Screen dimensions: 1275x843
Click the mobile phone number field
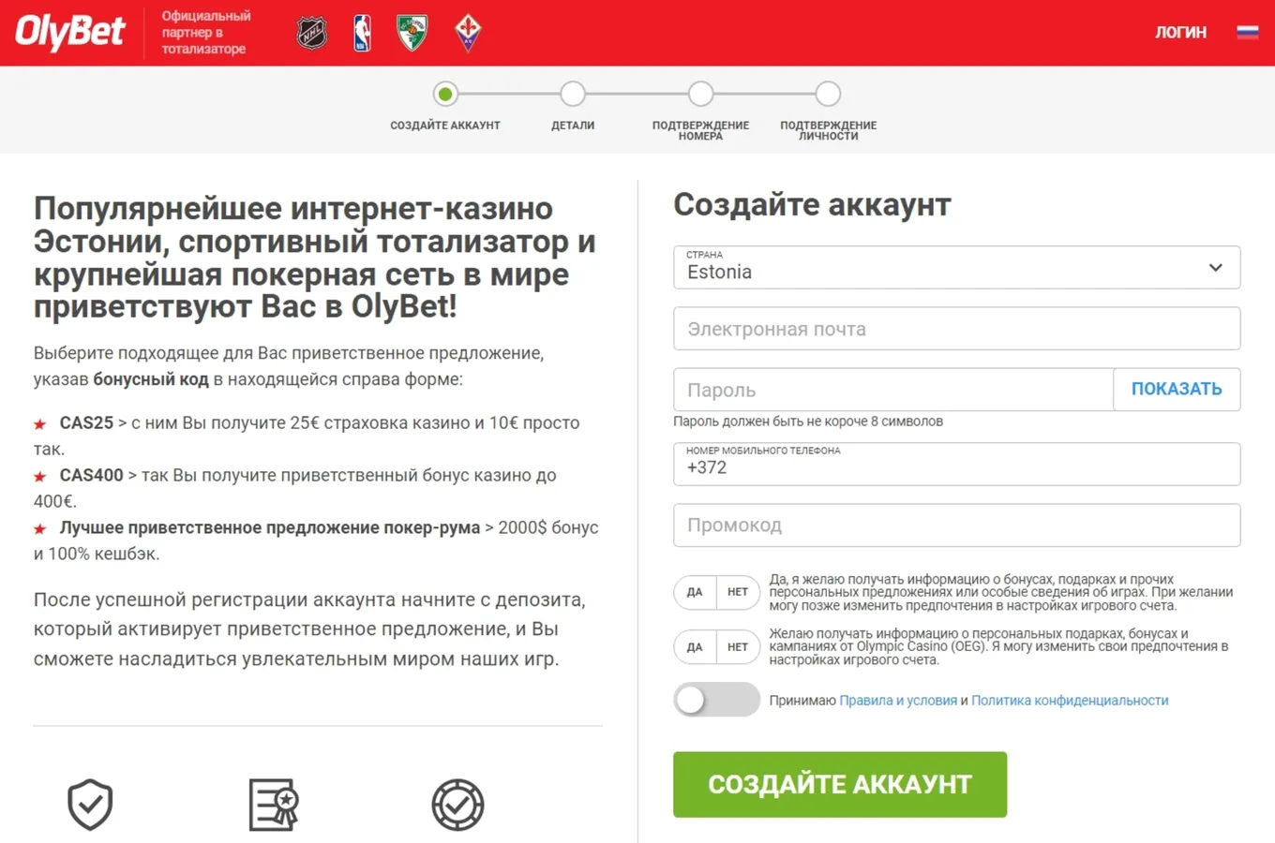click(x=956, y=464)
